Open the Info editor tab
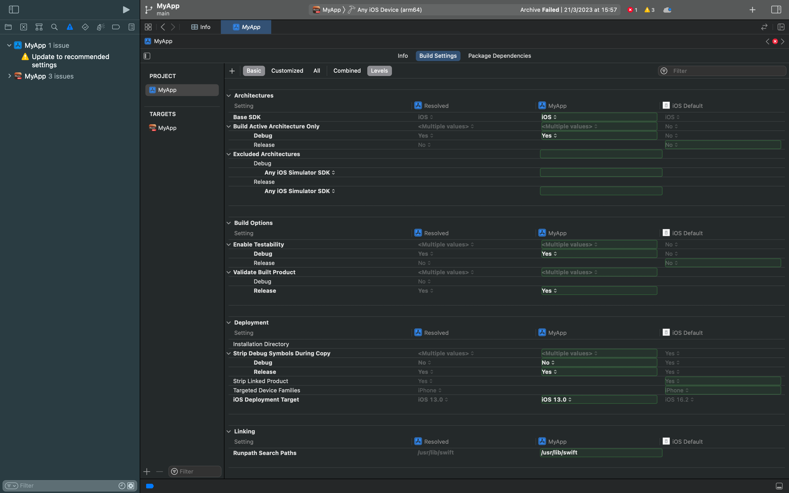The height and width of the screenshot is (493, 789). pos(201,27)
